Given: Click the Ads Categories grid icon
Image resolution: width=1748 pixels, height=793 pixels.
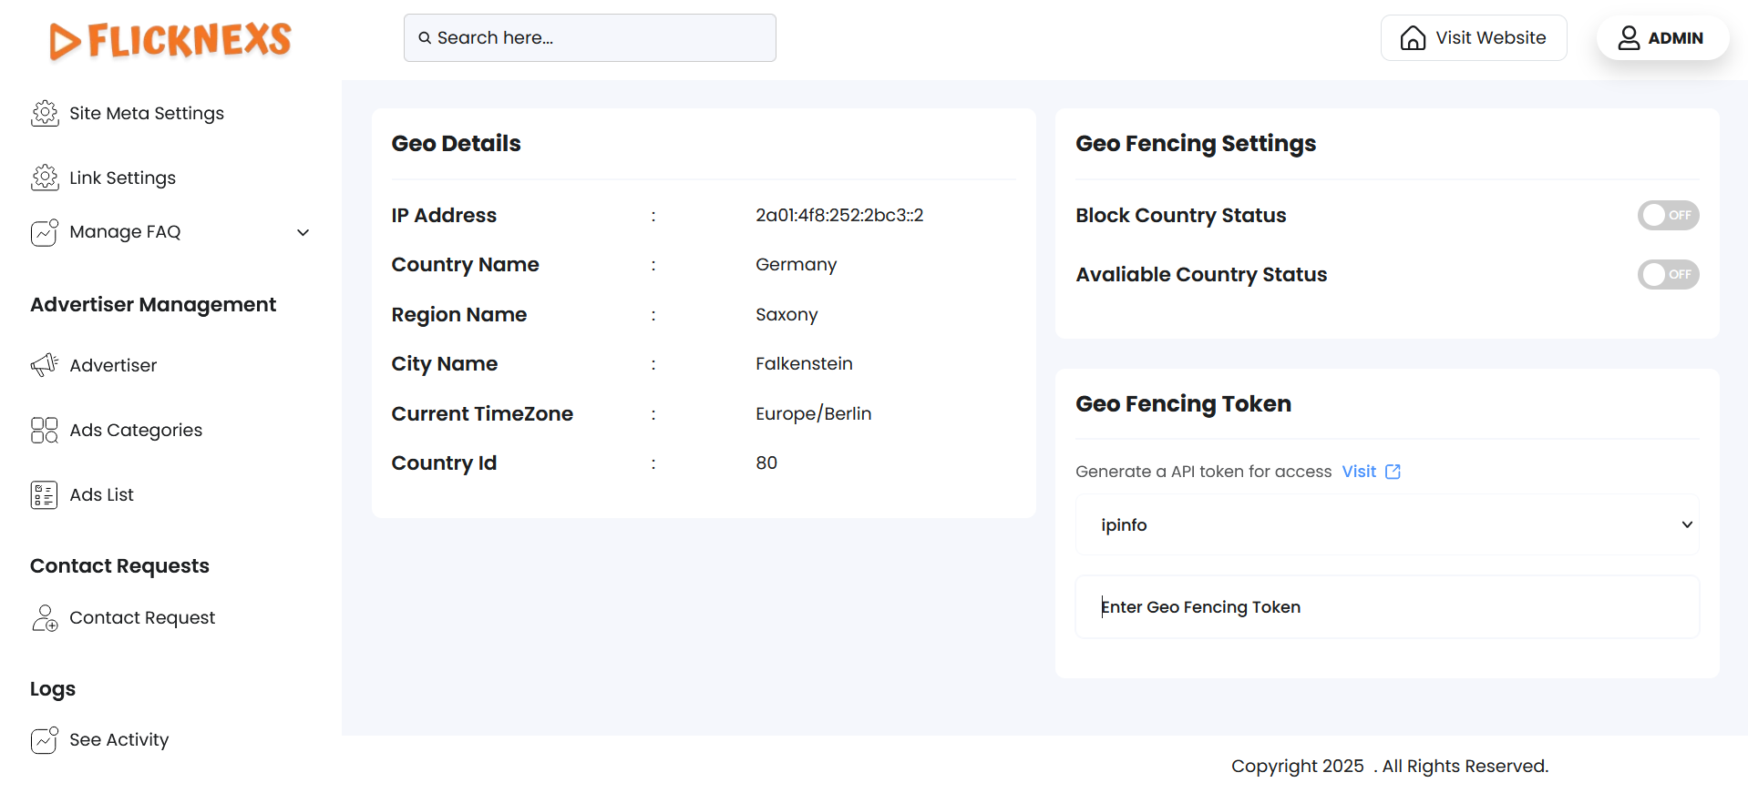Looking at the screenshot, I should pos(45,430).
